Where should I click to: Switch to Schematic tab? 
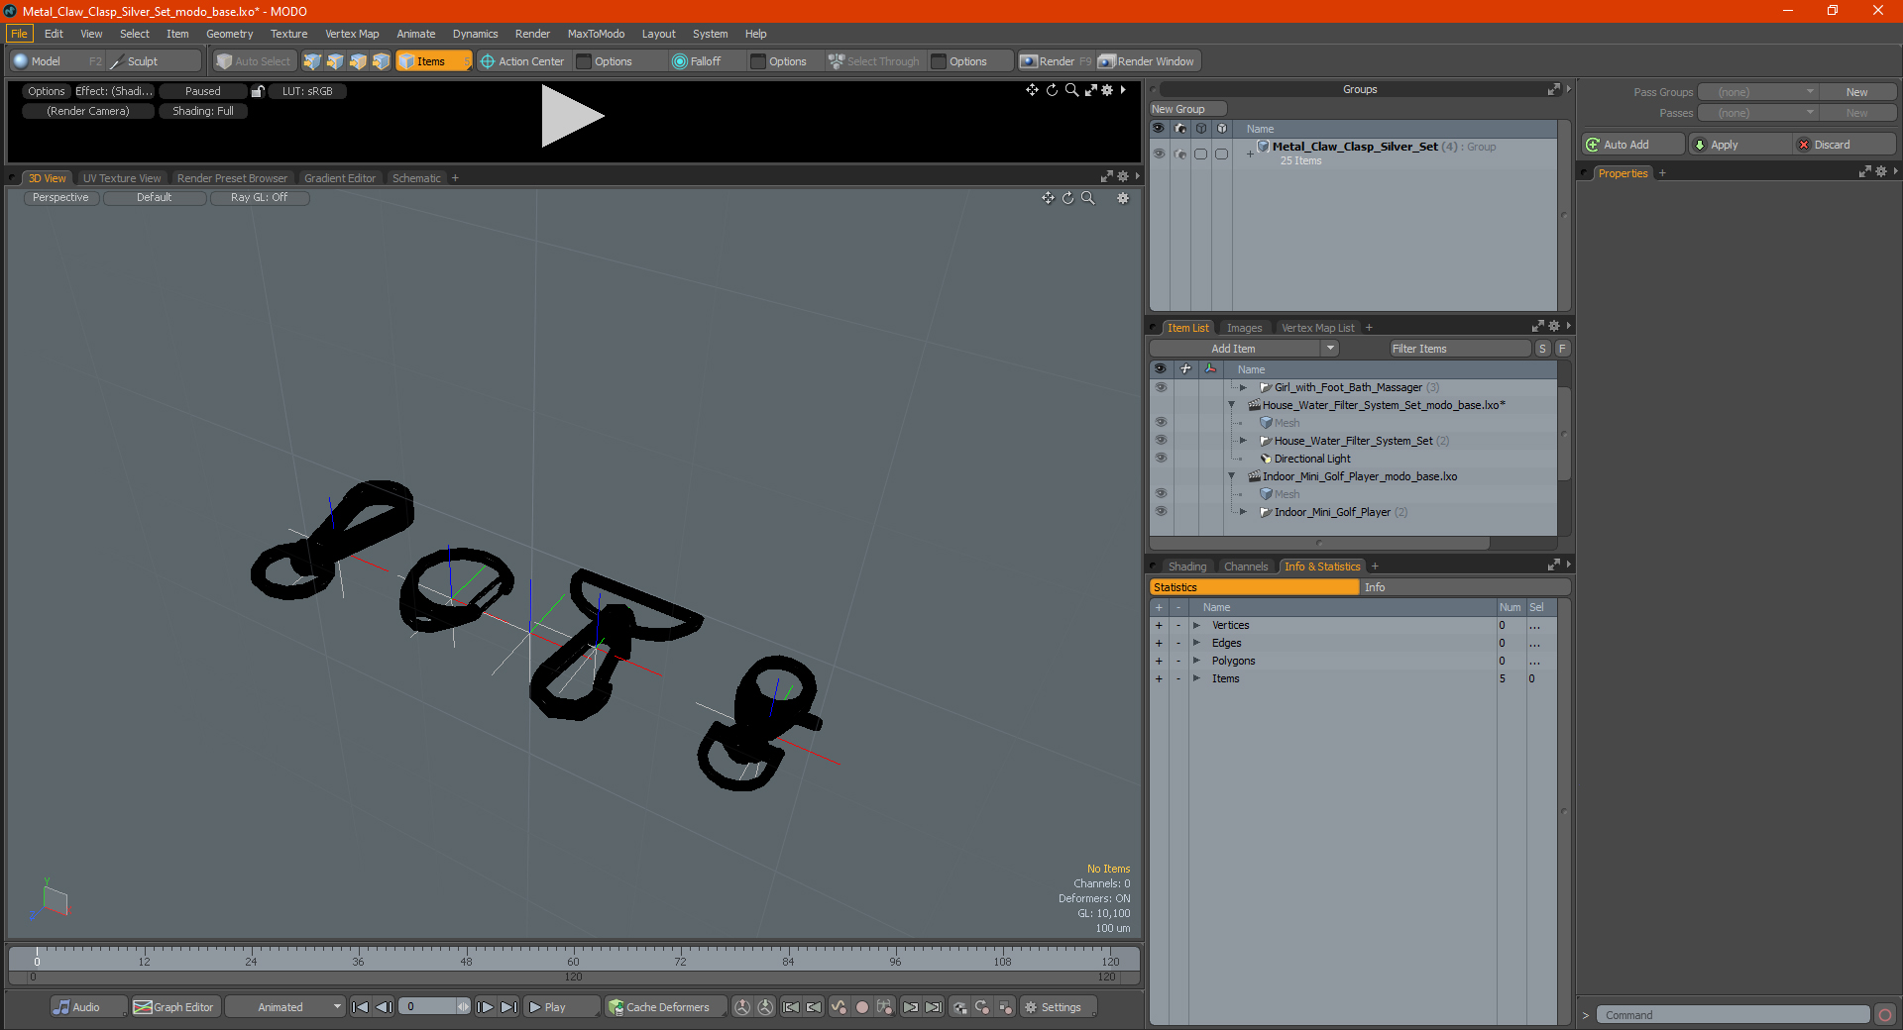coord(416,178)
